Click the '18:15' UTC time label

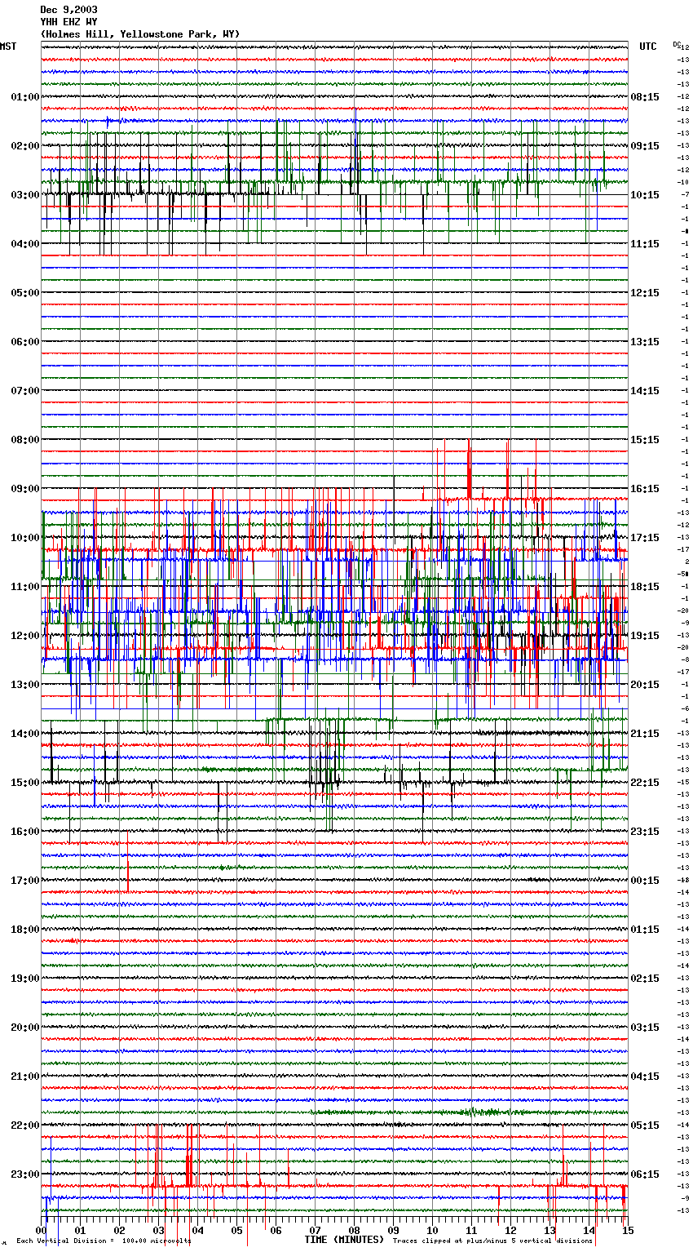pyautogui.click(x=645, y=587)
